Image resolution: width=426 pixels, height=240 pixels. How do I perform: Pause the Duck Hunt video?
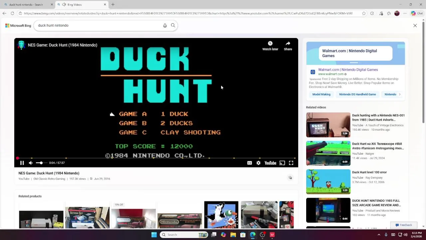tap(22, 163)
